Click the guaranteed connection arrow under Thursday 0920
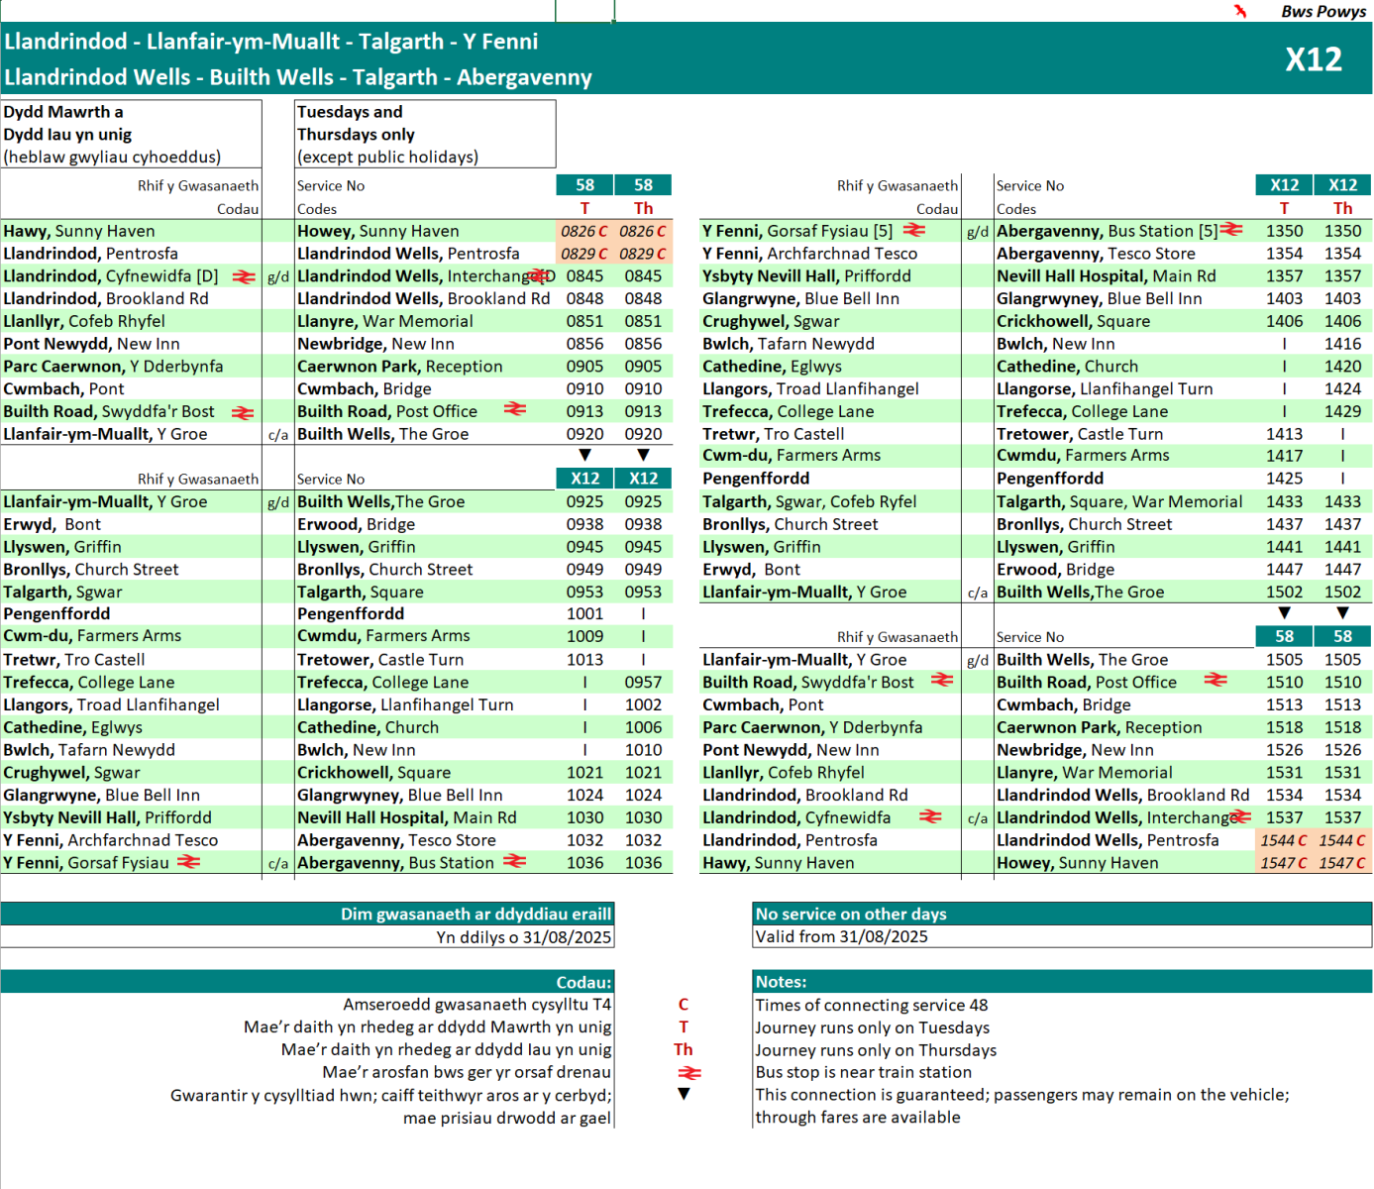Viewport: 1374px width, 1189px height. click(643, 455)
